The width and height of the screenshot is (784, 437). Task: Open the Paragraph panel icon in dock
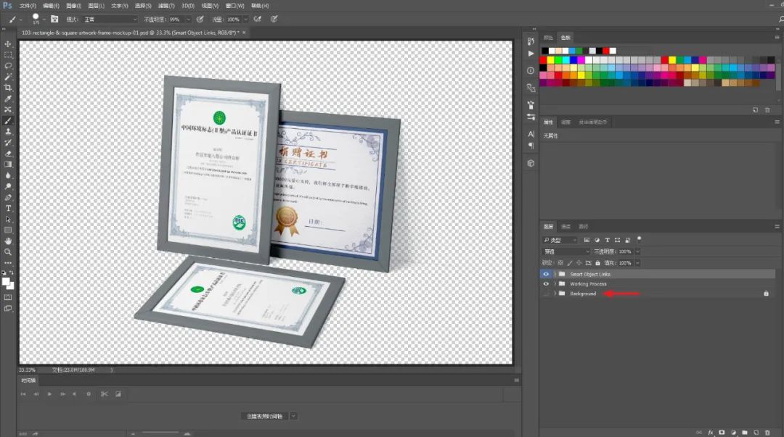click(531, 146)
